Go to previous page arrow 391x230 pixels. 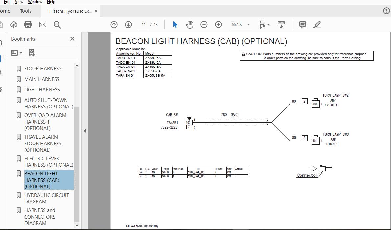[x=114, y=25]
